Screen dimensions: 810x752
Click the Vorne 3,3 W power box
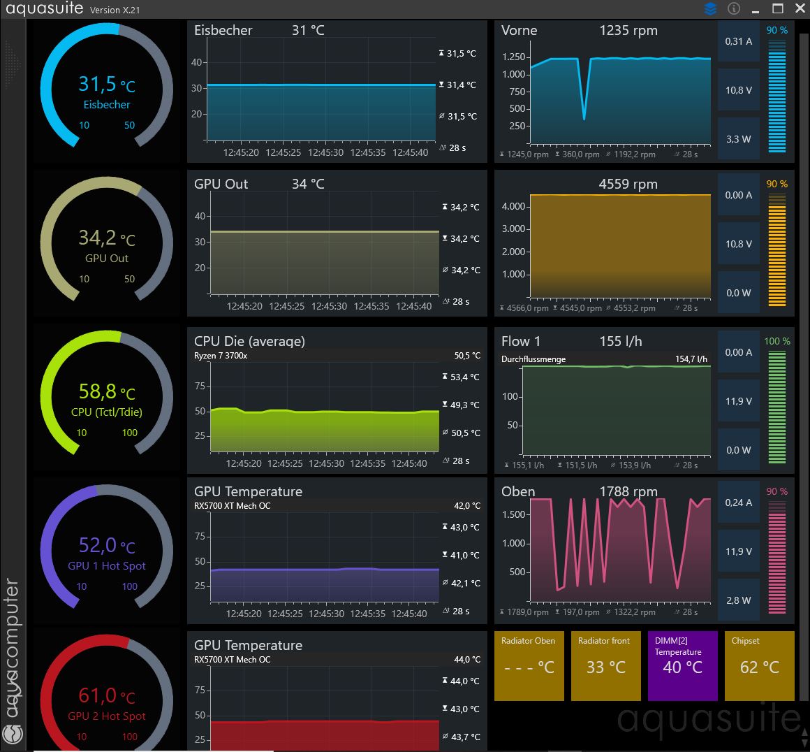point(739,139)
